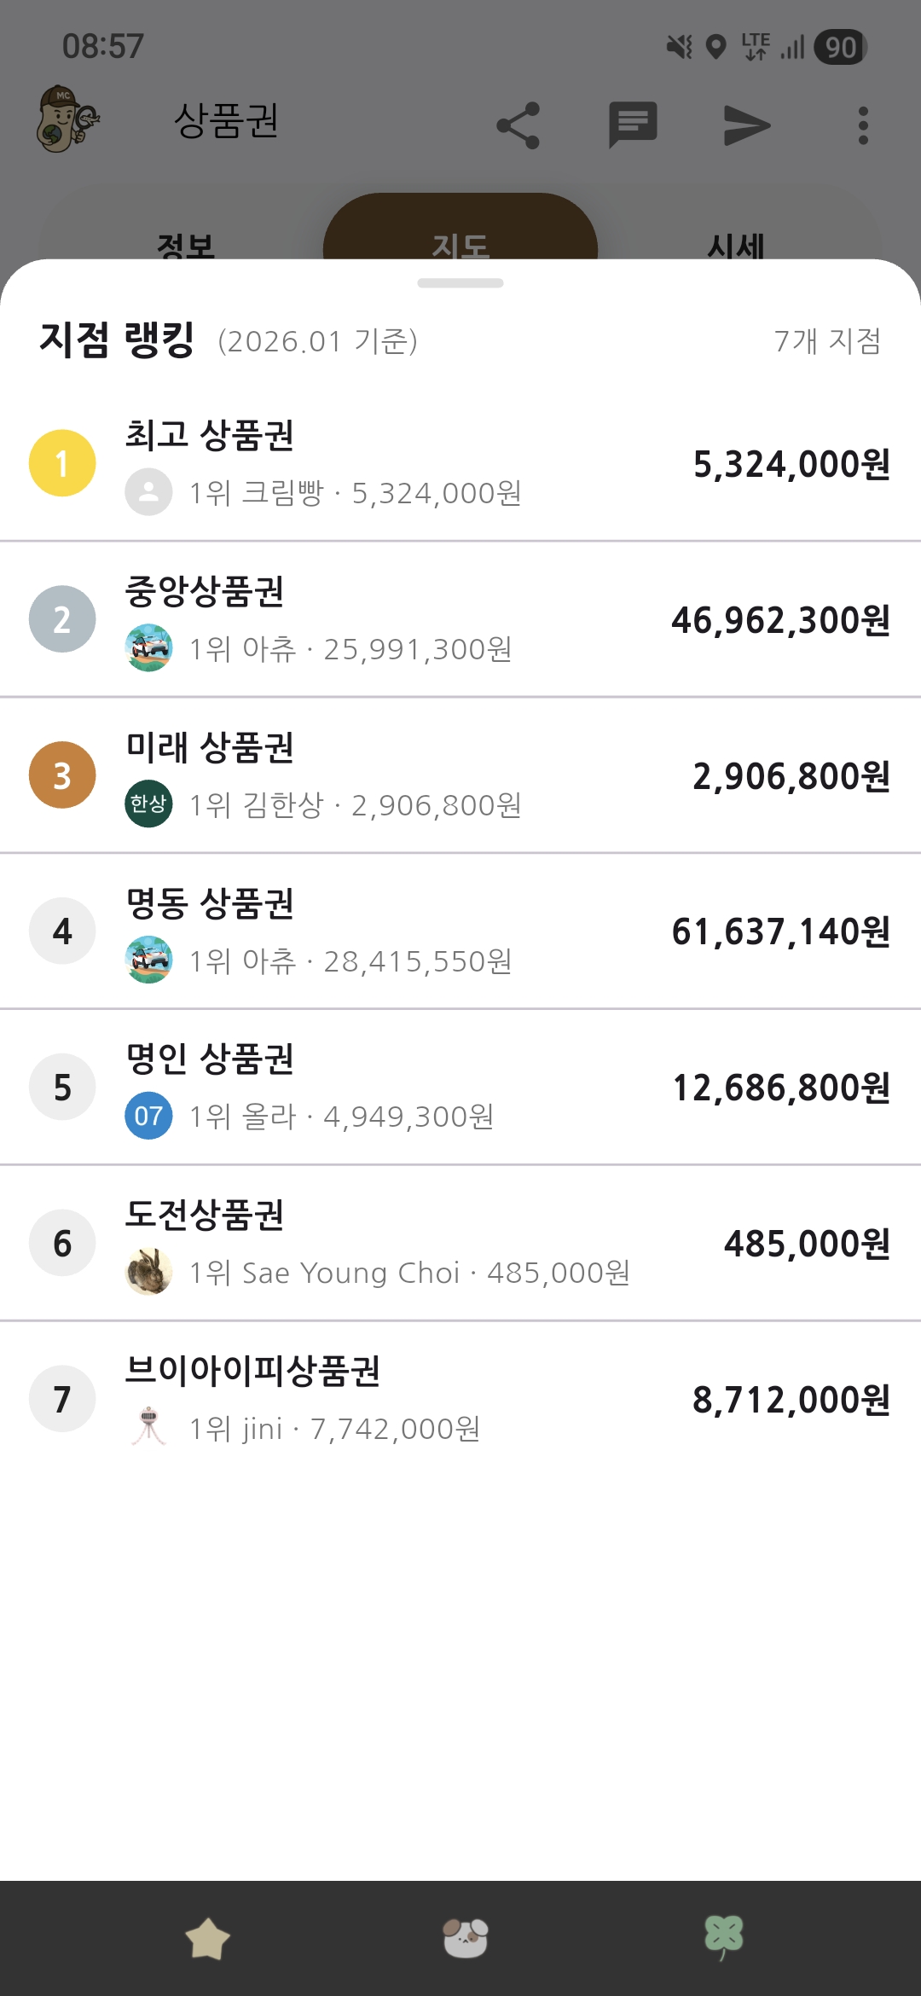Tap the blue 07 avatar for 올라

tap(148, 1116)
